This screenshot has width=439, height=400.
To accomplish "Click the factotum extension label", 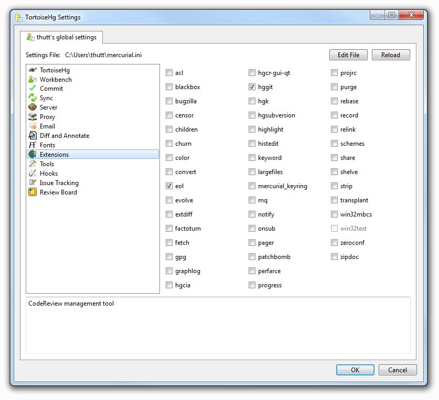I will pos(188,229).
